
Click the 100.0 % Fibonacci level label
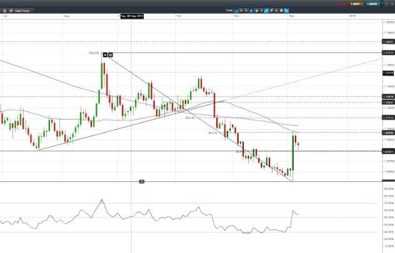click(94, 54)
